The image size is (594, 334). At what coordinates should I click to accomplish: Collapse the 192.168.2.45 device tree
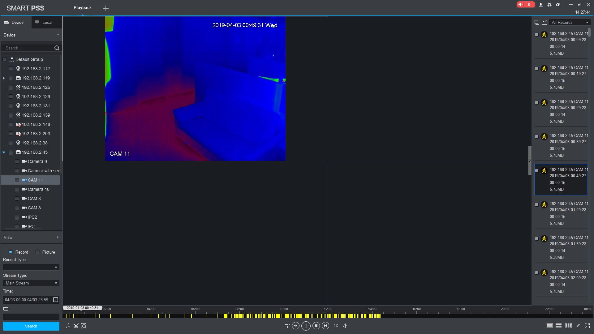click(4, 152)
